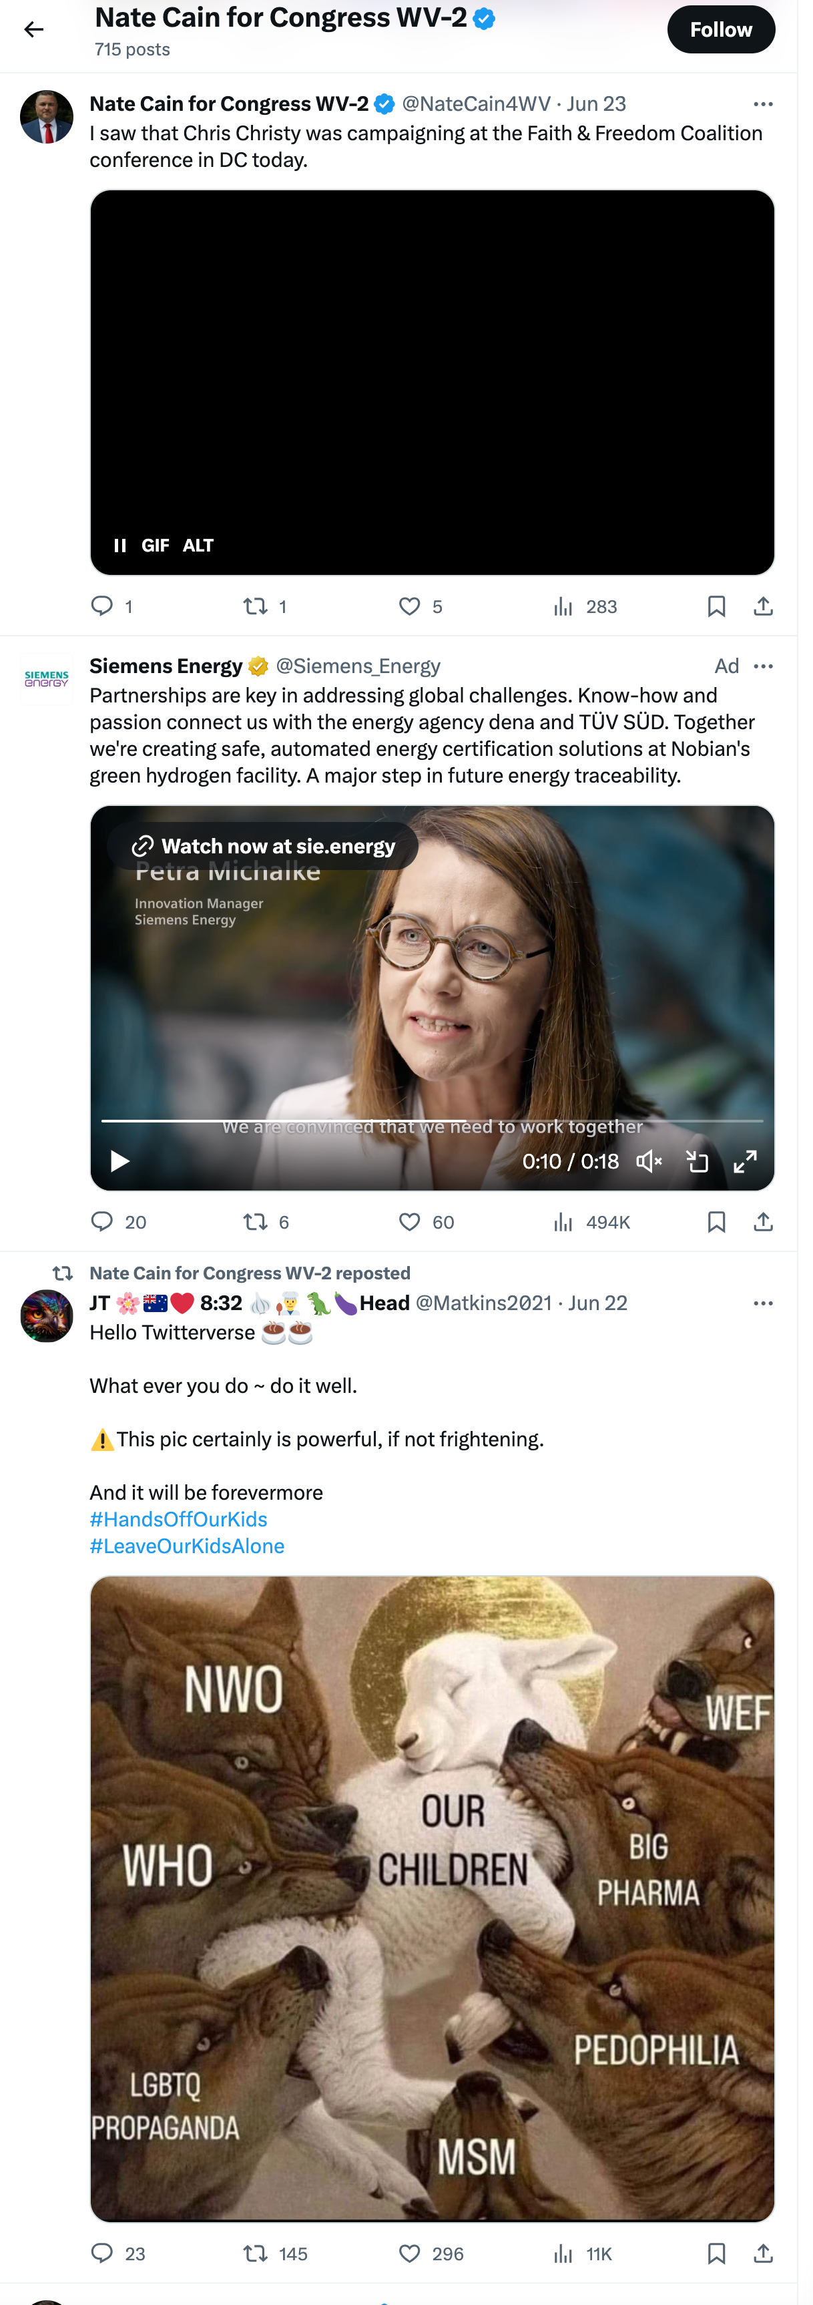Open the #HandsOffOurKids hashtag
Image resolution: width=813 pixels, height=2305 pixels.
click(179, 1519)
